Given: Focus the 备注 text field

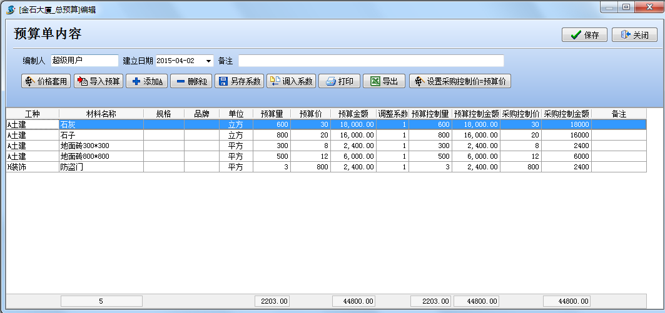Looking at the screenshot, I should 370,61.
